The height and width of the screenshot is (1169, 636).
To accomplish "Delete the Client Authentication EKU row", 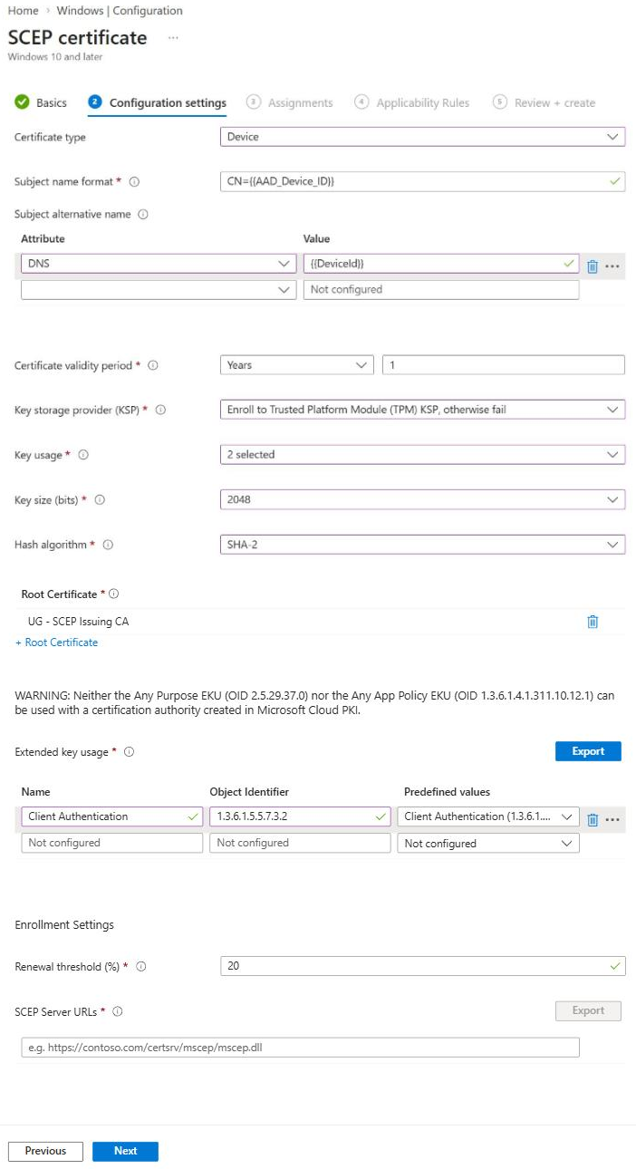I will click(593, 819).
